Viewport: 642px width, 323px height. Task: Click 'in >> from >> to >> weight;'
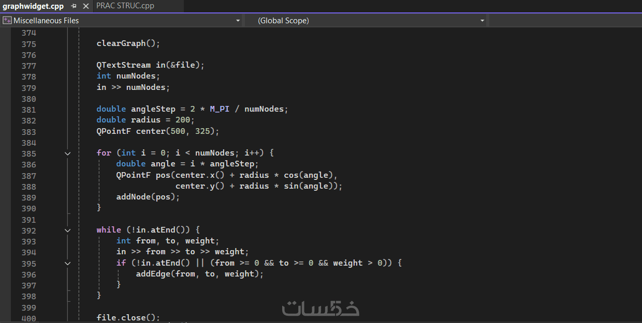pyautogui.click(x=183, y=252)
